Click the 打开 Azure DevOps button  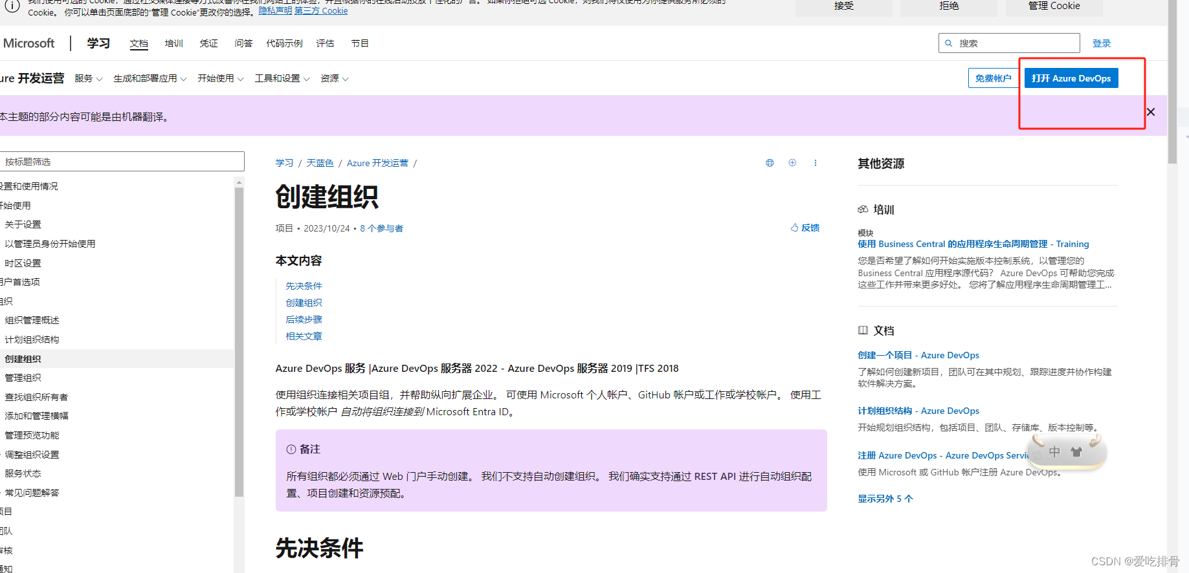pyautogui.click(x=1071, y=78)
